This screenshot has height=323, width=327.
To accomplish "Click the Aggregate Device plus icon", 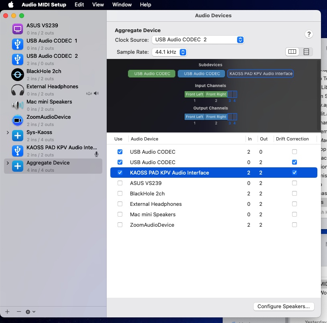I will click(18, 166).
